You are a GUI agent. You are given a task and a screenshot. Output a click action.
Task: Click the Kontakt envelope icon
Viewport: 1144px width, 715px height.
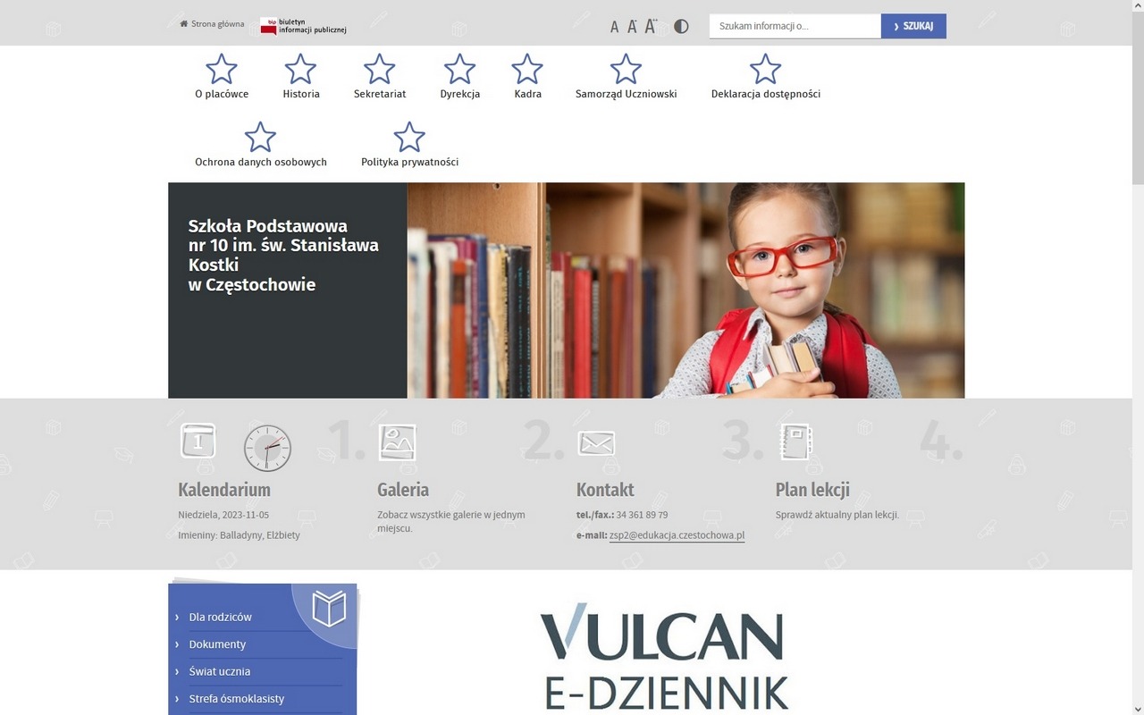[x=596, y=442]
